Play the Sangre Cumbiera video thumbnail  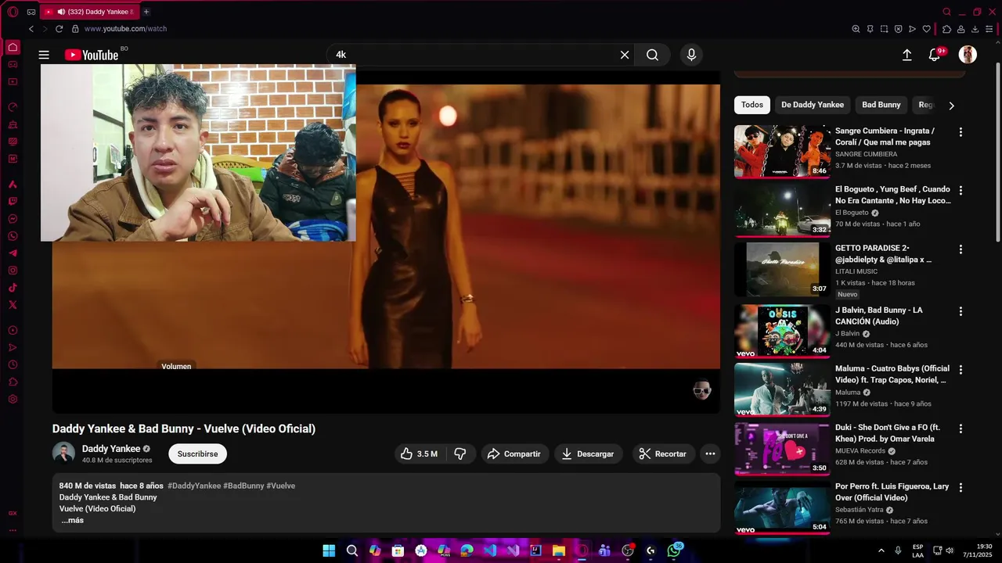pyautogui.click(x=782, y=152)
